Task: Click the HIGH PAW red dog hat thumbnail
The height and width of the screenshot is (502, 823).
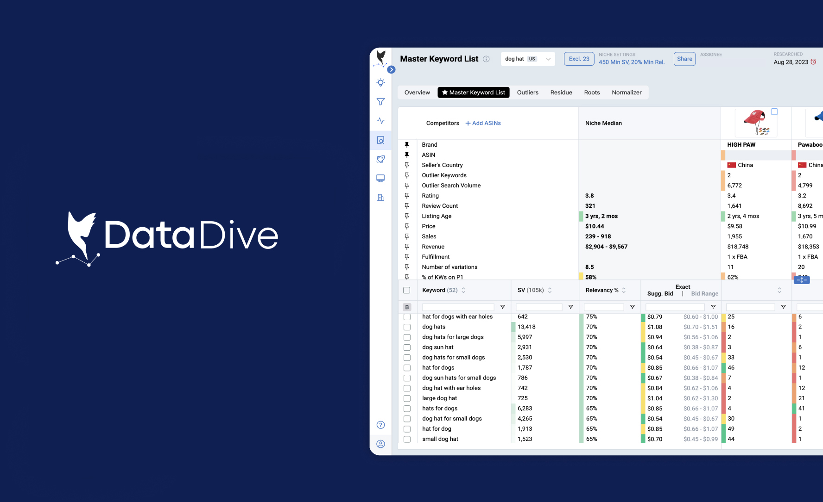Action: coord(756,123)
